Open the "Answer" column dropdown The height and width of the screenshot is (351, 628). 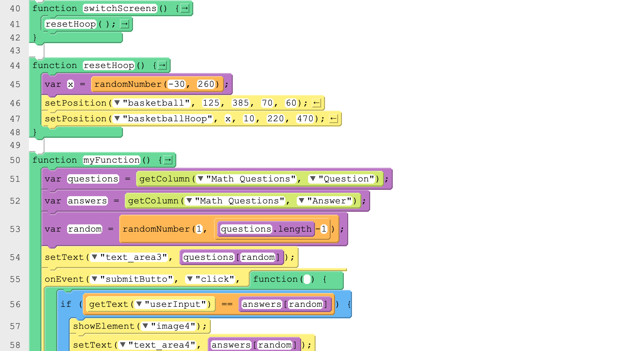tap(302, 201)
